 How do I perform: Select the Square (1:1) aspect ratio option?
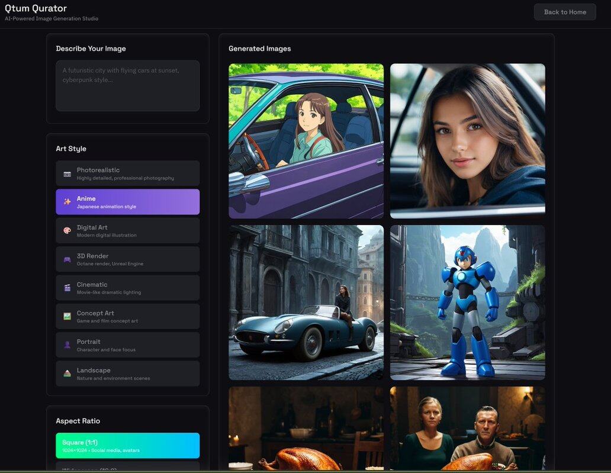click(x=127, y=445)
